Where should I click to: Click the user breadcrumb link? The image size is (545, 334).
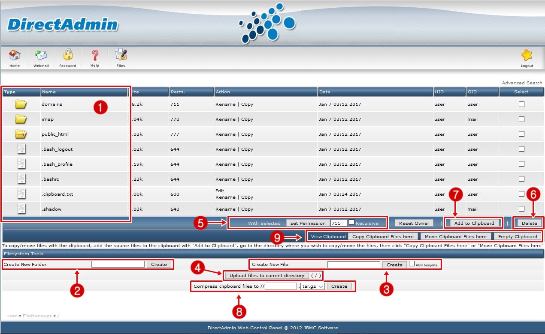click(12, 316)
